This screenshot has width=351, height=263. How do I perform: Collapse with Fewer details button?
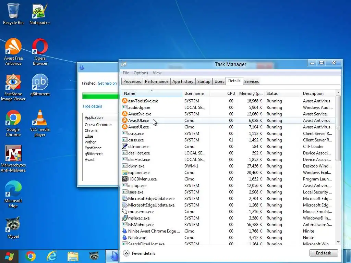click(139, 253)
